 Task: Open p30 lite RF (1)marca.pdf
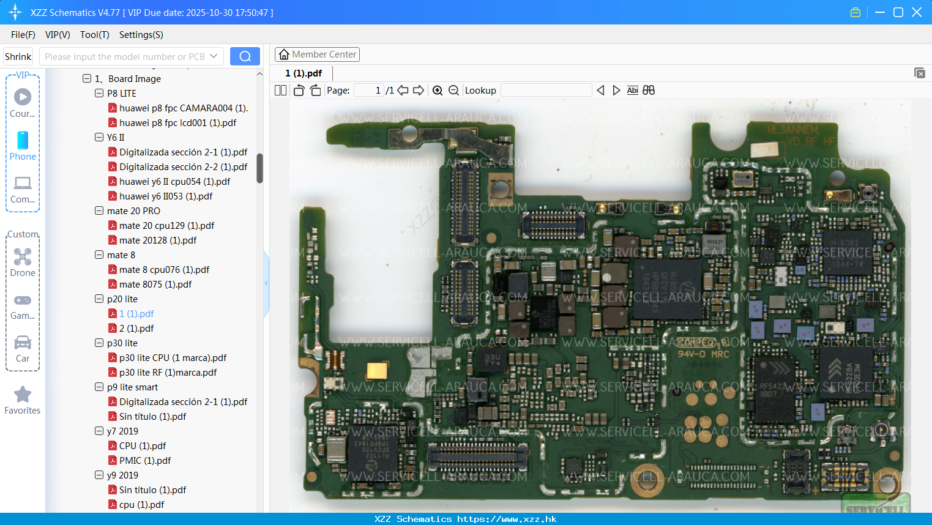point(168,372)
